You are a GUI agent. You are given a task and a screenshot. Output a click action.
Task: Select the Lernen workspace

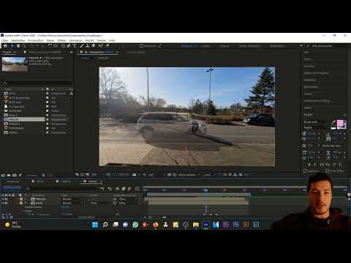205,46
